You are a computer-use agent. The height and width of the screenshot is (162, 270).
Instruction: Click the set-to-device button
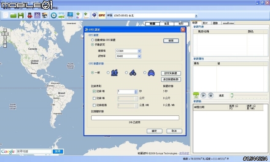point(171,73)
